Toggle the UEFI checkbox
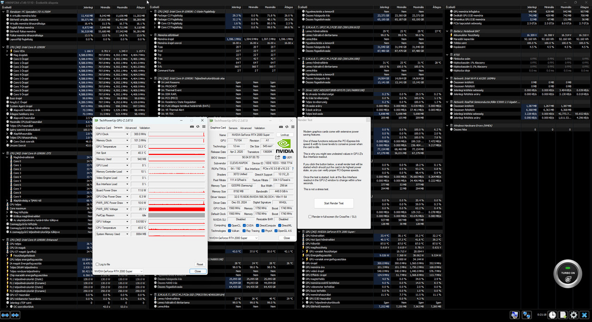The image size is (592, 322). 284,157
